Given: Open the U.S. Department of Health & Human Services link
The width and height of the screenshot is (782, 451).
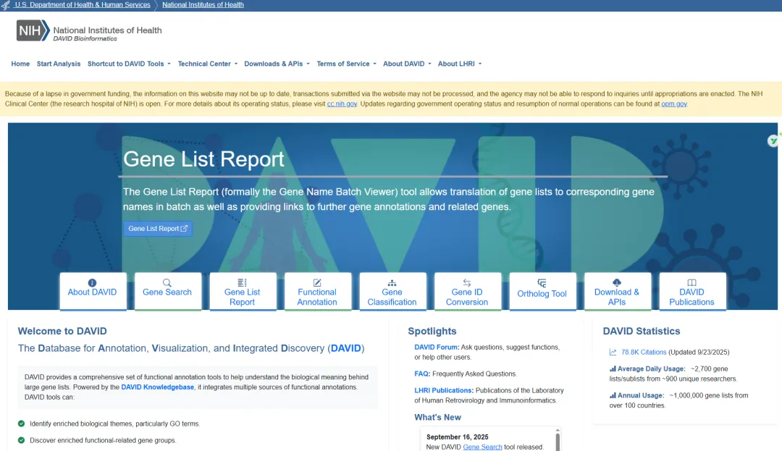Looking at the screenshot, I should click(83, 5).
